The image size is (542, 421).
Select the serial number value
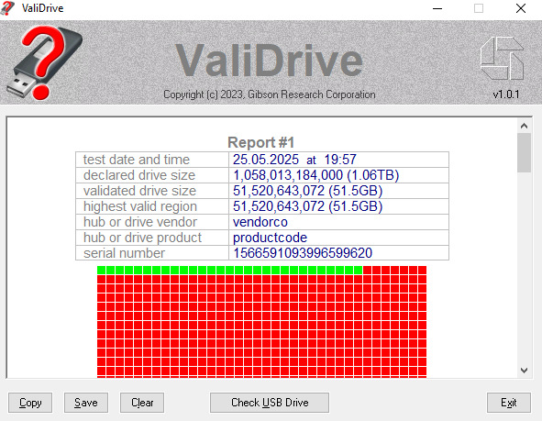[303, 253]
